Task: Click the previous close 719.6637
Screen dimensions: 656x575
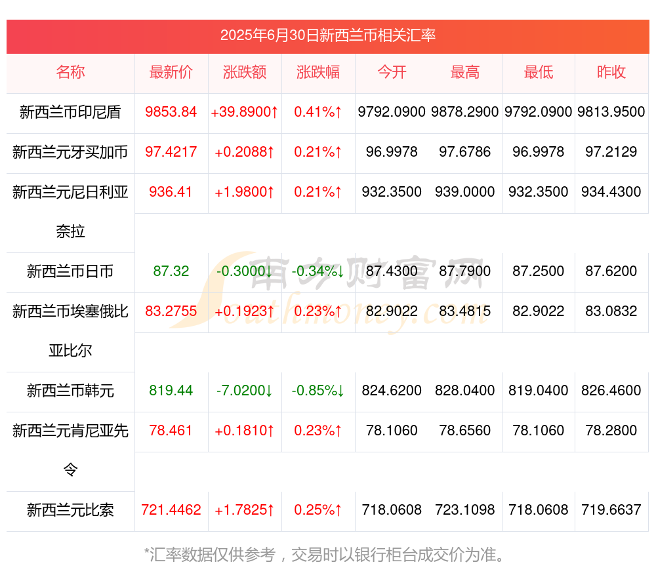Action: (611, 510)
